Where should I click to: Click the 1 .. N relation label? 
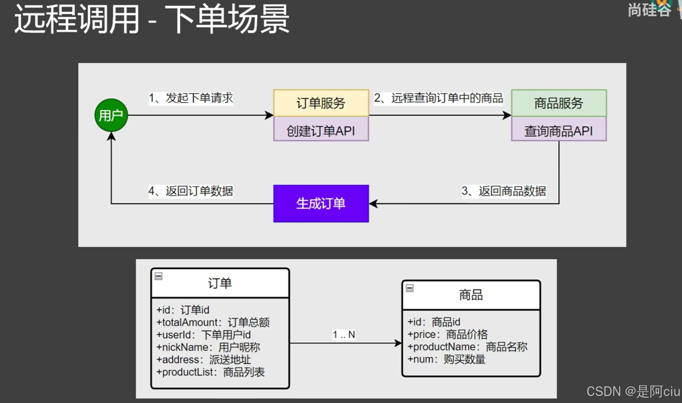click(344, 335)
